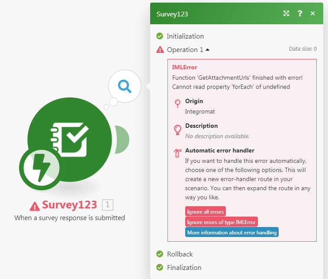Image resolution: width=328 pixels, height=279 pixels.
Task: Click the IMLError heading
Action: point(184,67)
